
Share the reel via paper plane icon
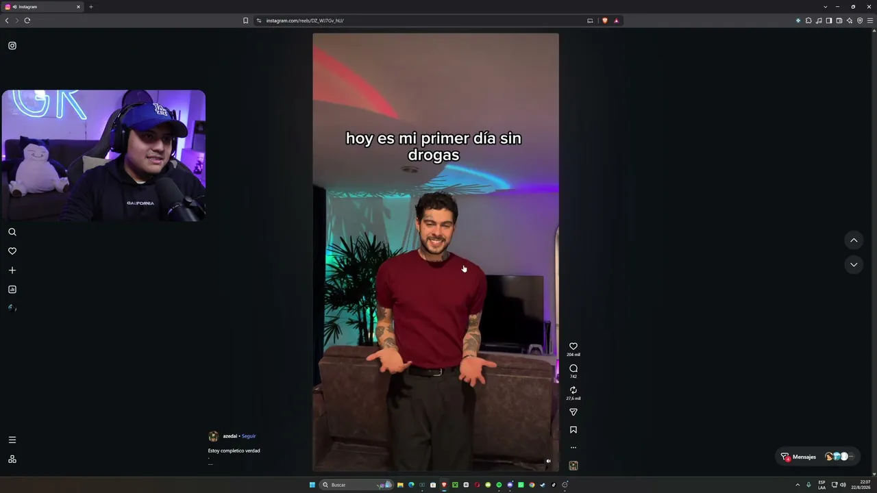tap(573, 412)
